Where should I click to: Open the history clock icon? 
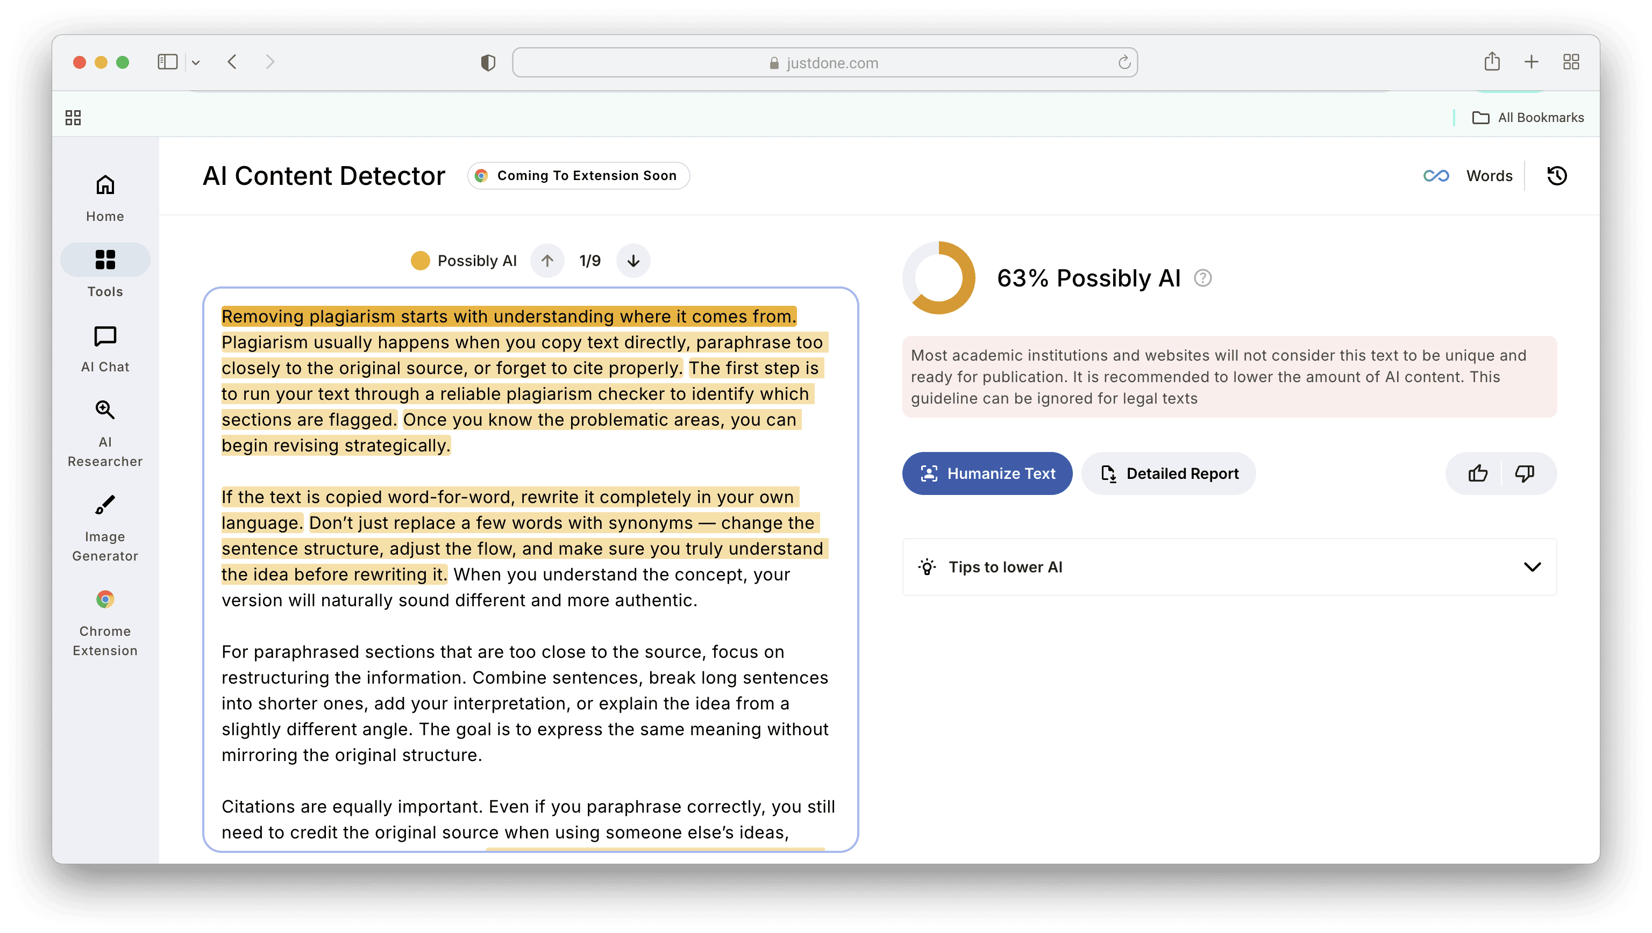[1556, 176]
